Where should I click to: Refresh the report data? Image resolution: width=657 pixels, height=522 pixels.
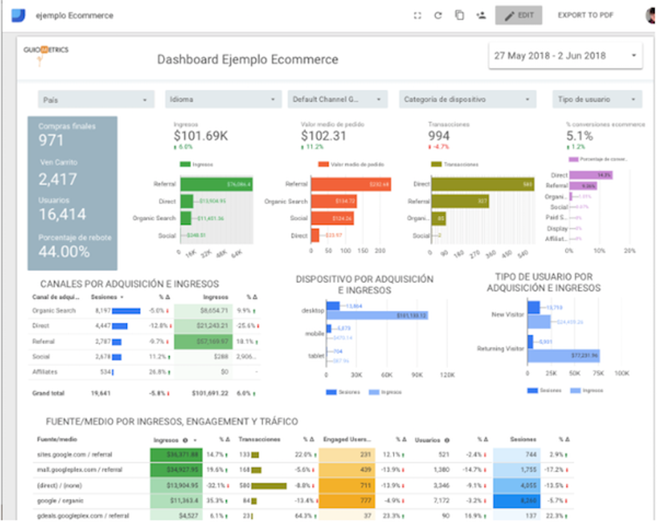438,15
